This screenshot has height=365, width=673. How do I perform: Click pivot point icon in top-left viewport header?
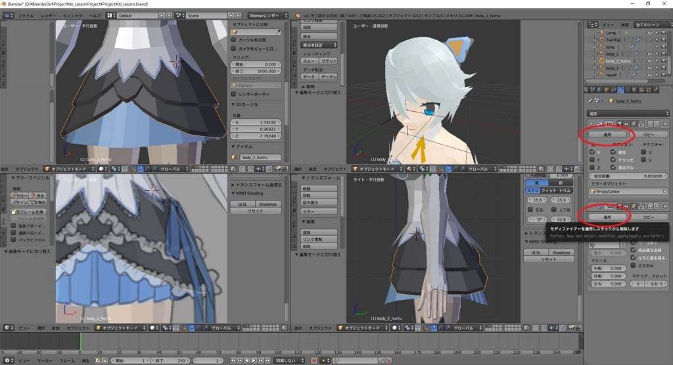[115, 169]
